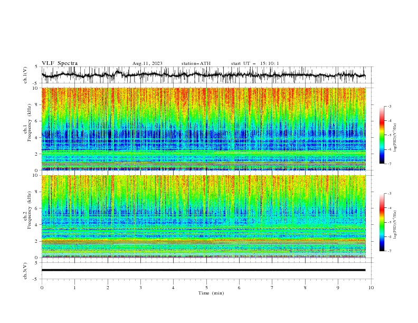Click the "station=ATH" header text

(196, 63)
